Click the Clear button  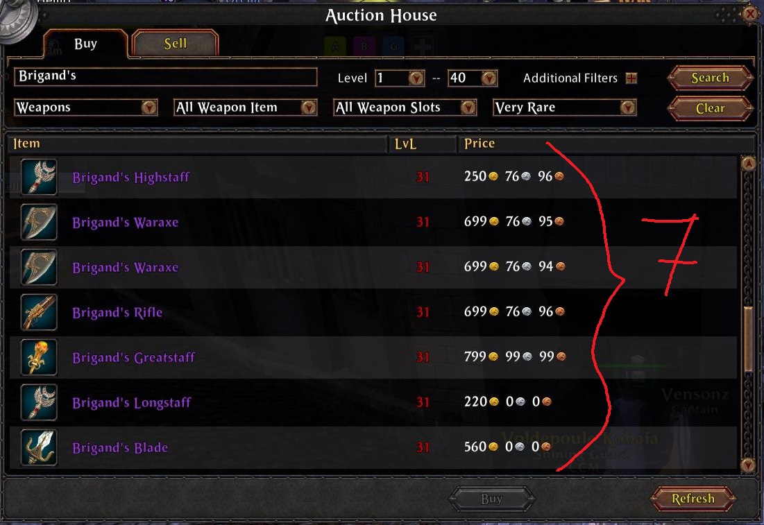(710, 108)
